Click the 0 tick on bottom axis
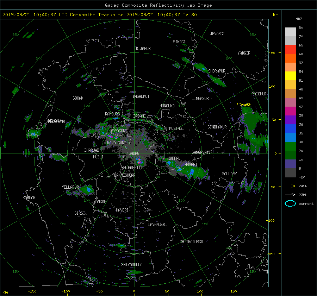317x296 pixels. pyautogui.click(x=134, y=291)
